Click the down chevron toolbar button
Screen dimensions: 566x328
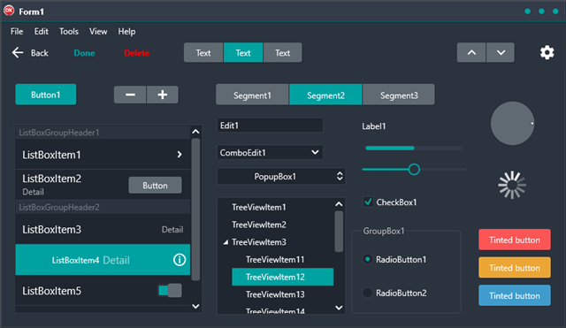click(x=501, y=53)
